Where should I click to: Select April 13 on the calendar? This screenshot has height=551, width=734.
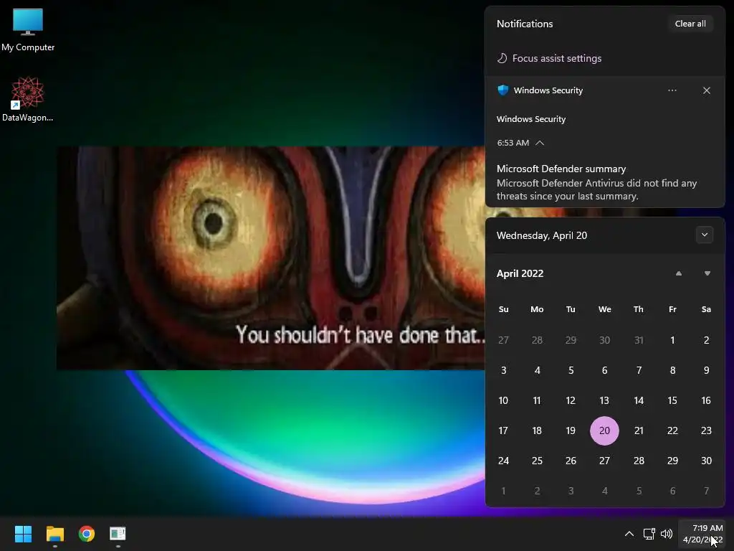coord(604,400)
